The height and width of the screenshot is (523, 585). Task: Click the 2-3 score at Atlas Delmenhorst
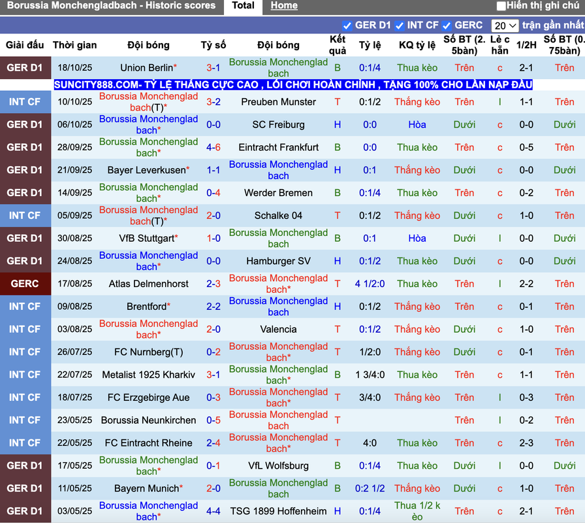[x=213, y=284]
